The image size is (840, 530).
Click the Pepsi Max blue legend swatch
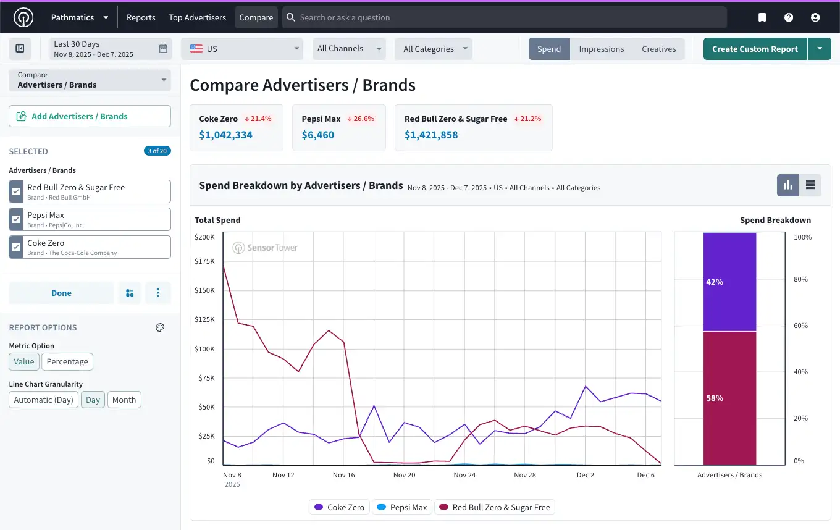tap(381, 507)
